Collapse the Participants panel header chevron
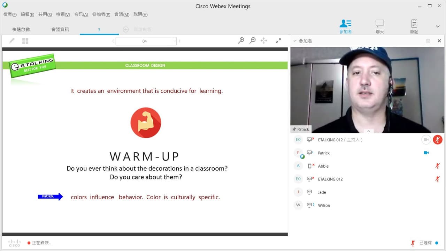Viewport: 446px width, 251px height. point(295,41)
